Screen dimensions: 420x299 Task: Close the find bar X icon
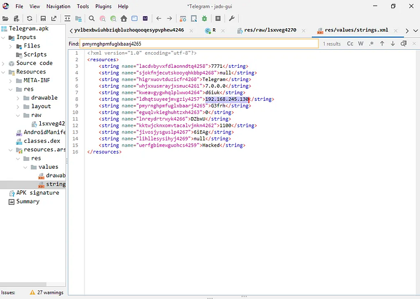click(414, 44)
